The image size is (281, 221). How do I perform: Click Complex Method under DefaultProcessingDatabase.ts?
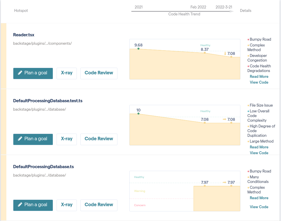click(x=256, y=190)
